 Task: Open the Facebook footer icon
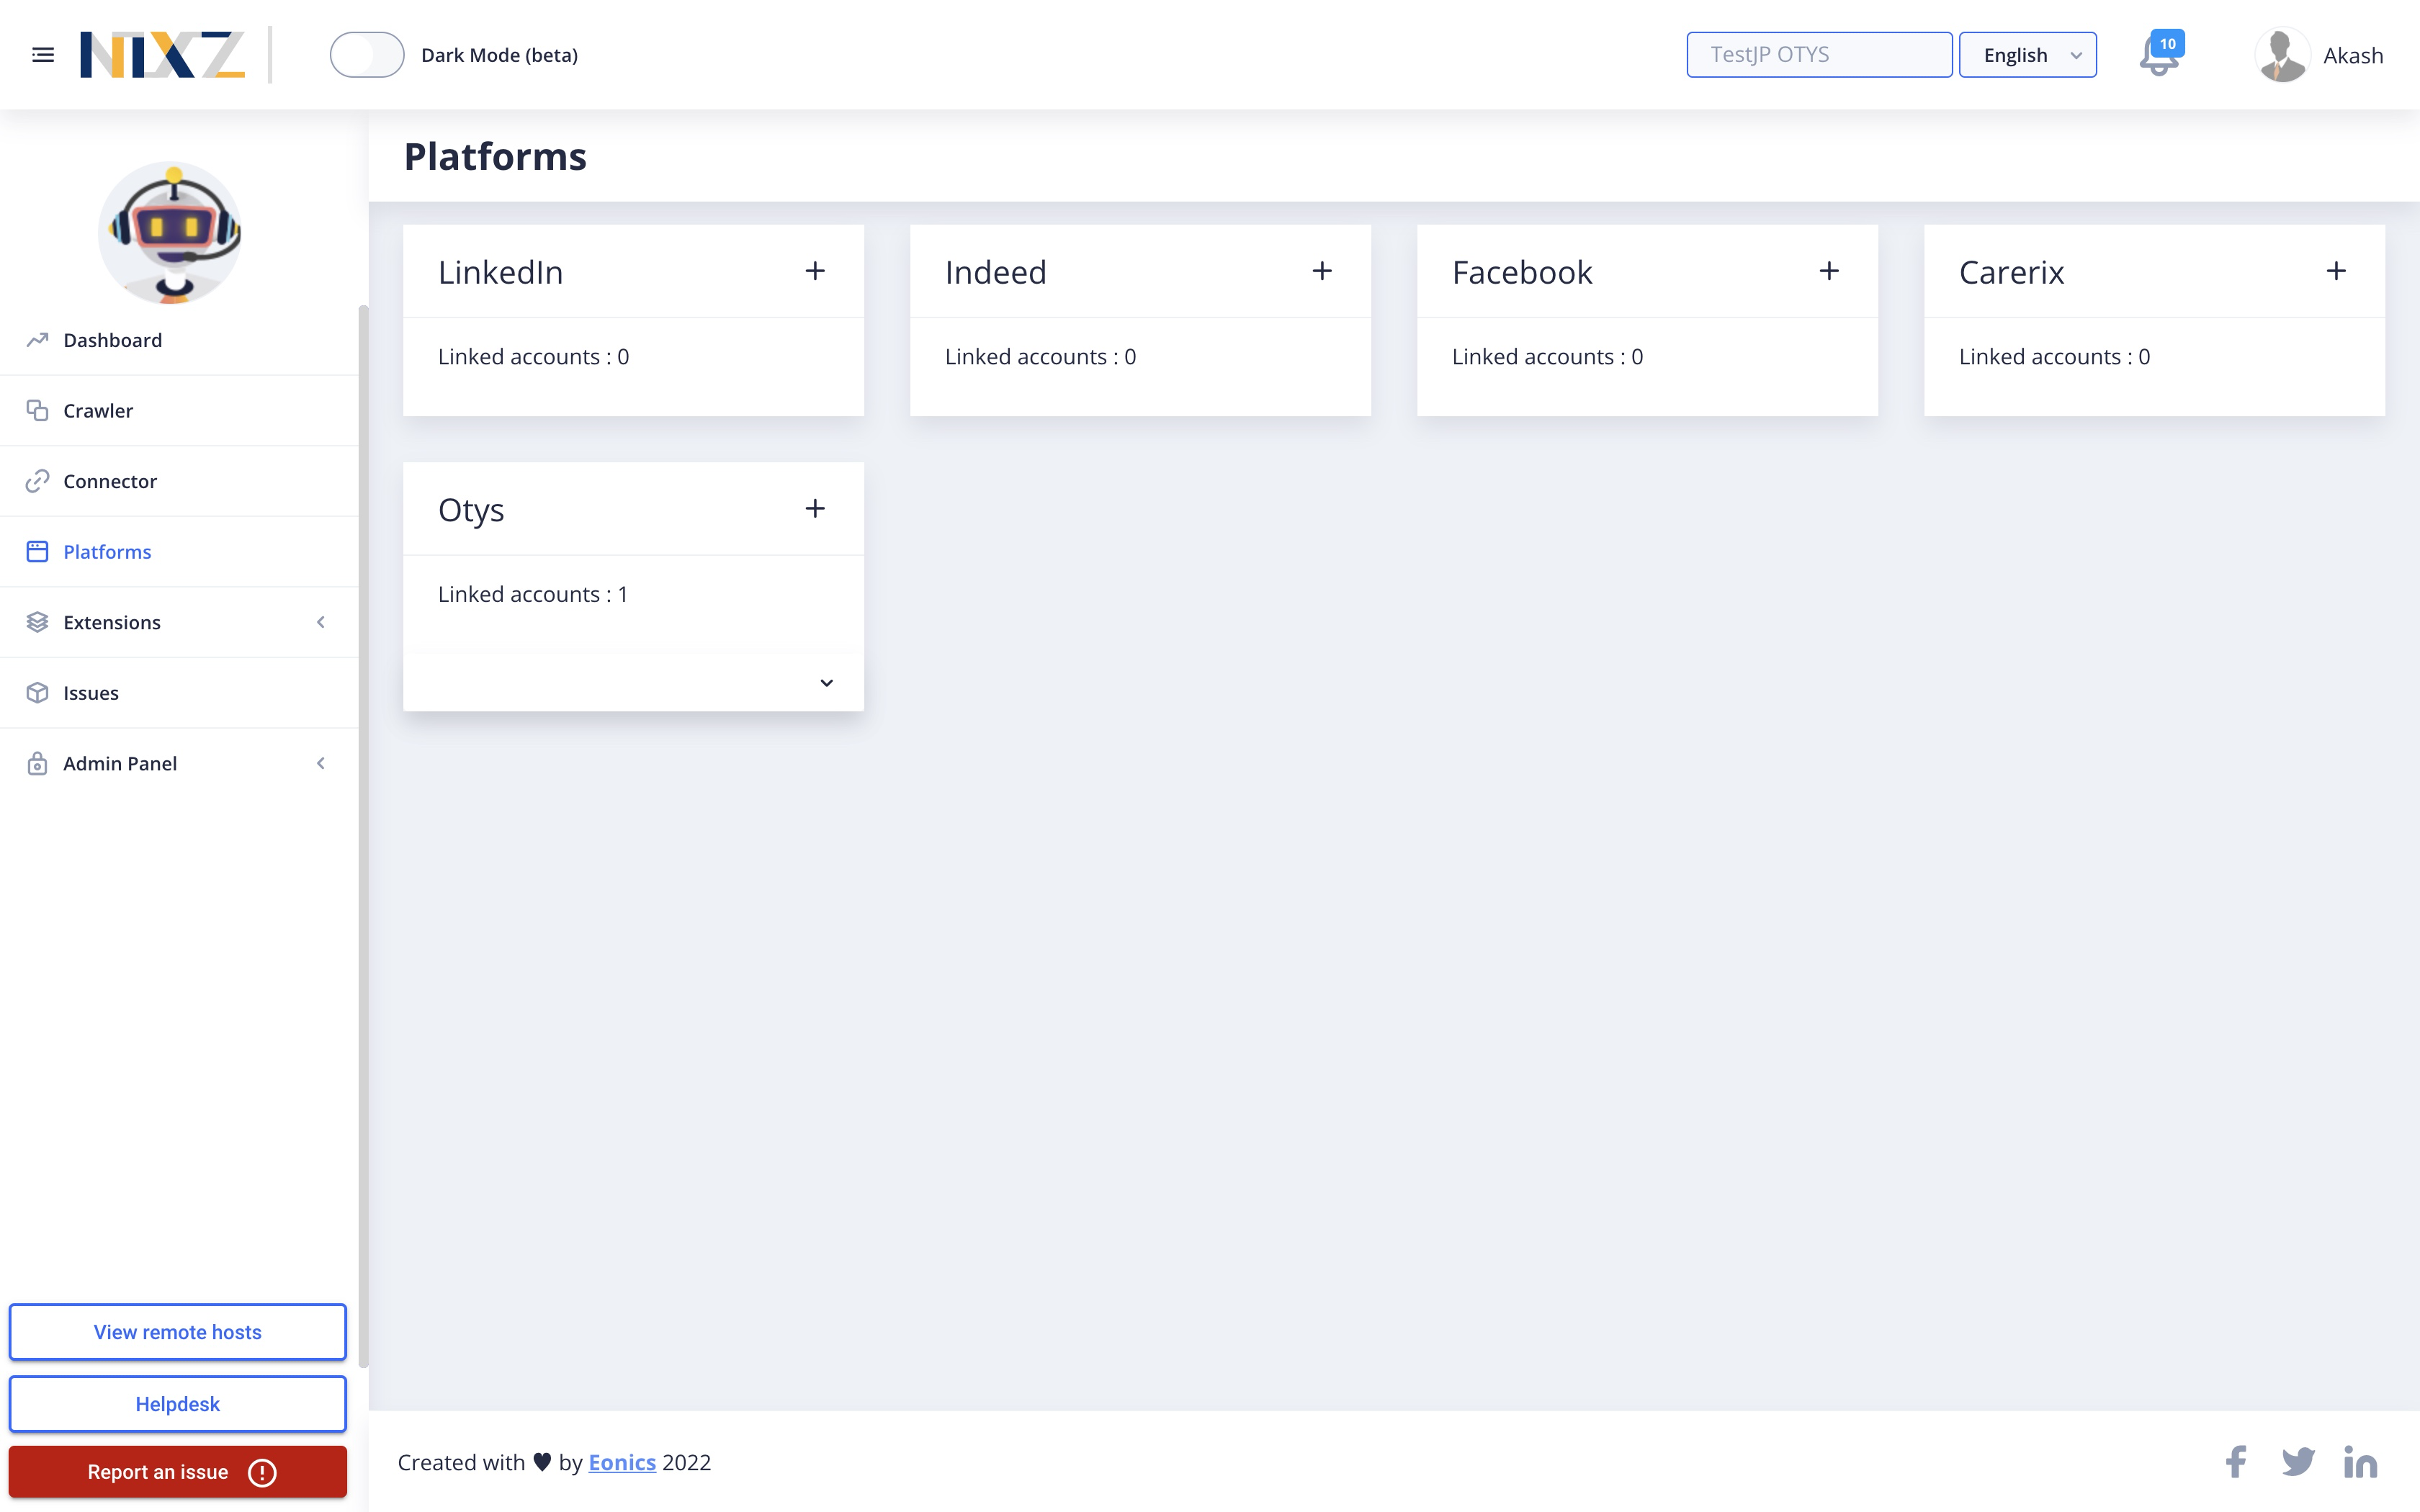[2236, 1462]
